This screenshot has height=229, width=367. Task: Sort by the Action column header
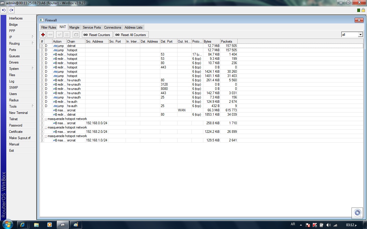pyautogui.click(x=59, y=42)
